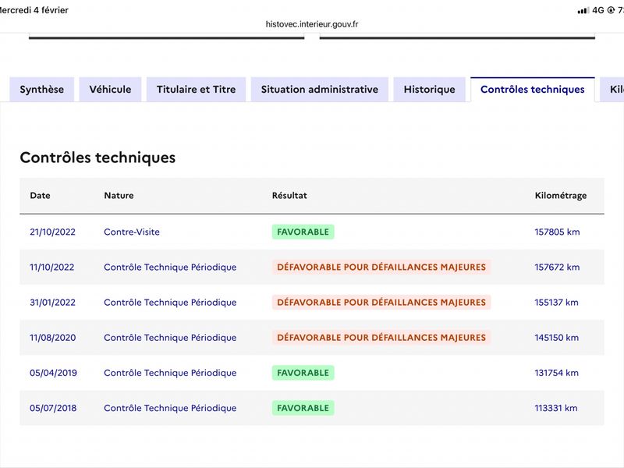Tap the histovec.interieur.gouv.fr address bar
The height and width of the screenshot is (468, 624).
point(312,24)
